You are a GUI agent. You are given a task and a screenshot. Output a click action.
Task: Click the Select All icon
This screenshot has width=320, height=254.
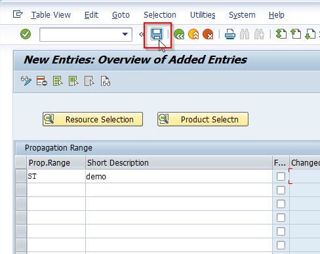click(58, 81)
